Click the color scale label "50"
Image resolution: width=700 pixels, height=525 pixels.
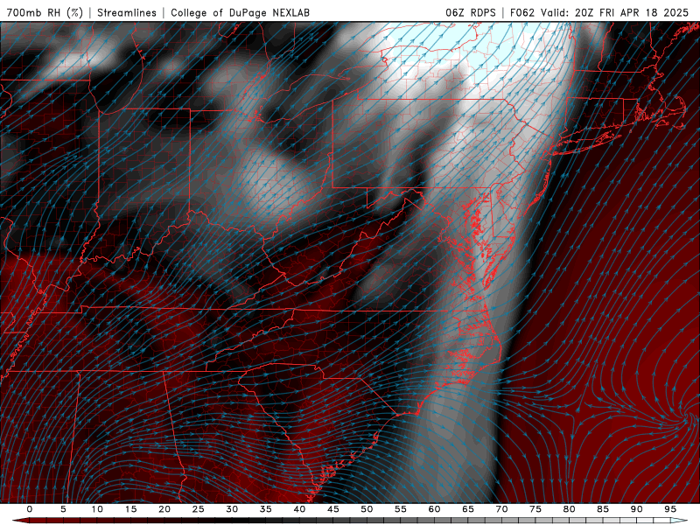[367, 509]
